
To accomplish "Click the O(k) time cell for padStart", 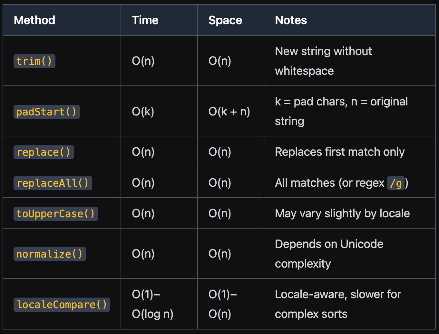I will [143, 112].
